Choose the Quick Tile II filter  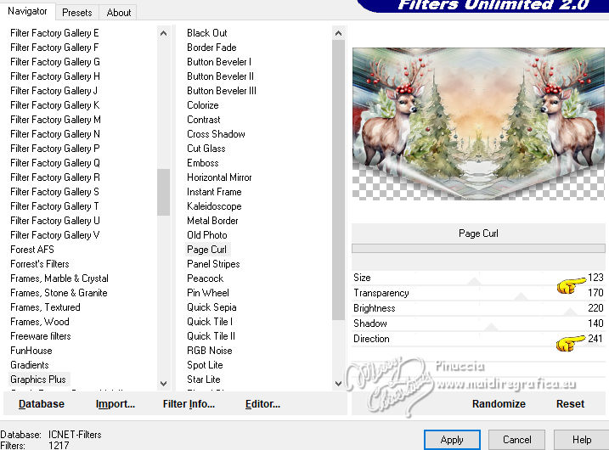(211, 336)
